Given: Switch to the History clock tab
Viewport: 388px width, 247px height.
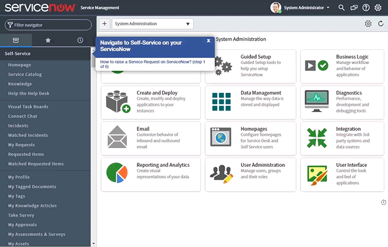Looking at the screenshot, I should point(80,40).
